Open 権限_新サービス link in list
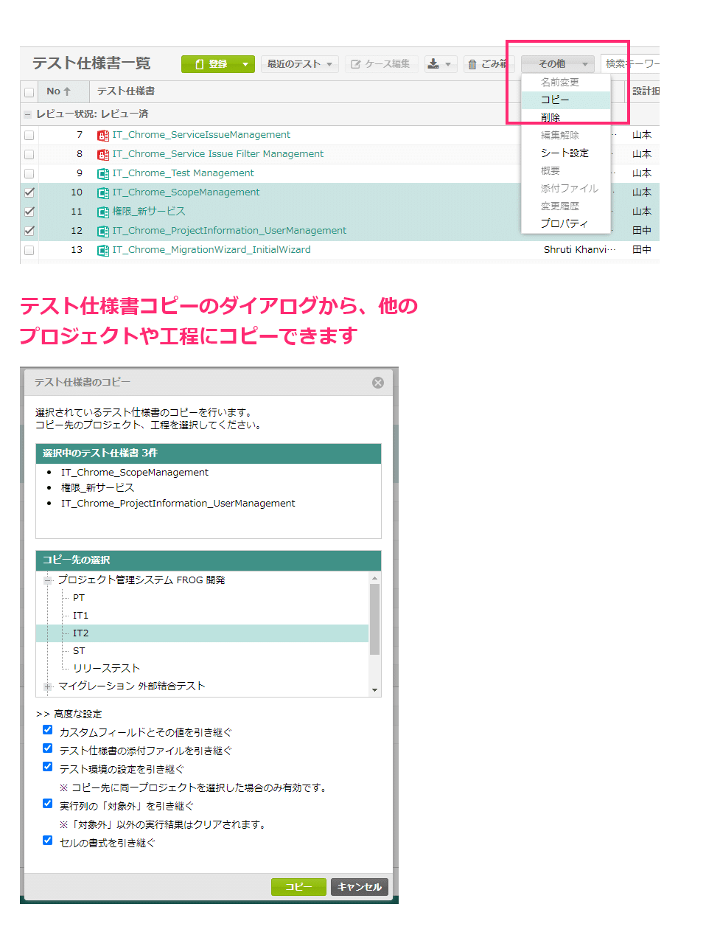Image resolution: width=706 pixels, height=932 pixels. tap(149, 212)
